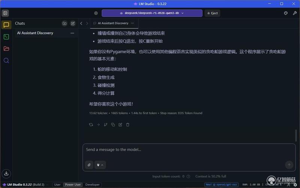
Task: Eject the loaded model
Action: [x=212, y=13]
